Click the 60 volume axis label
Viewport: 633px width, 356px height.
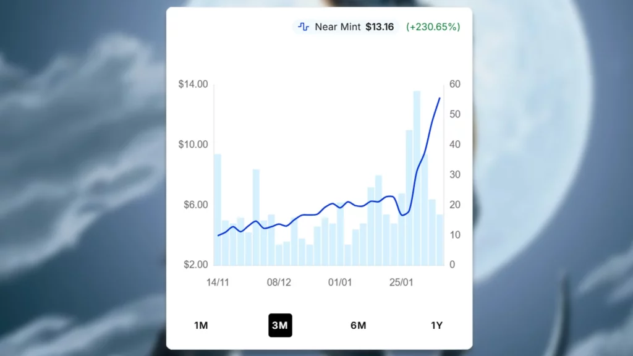point(454,85)
